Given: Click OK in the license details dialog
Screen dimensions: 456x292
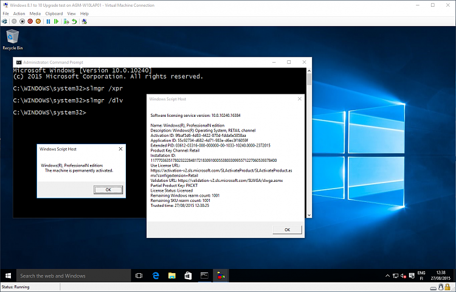Looking at the screenshot, I should [288, 229].
